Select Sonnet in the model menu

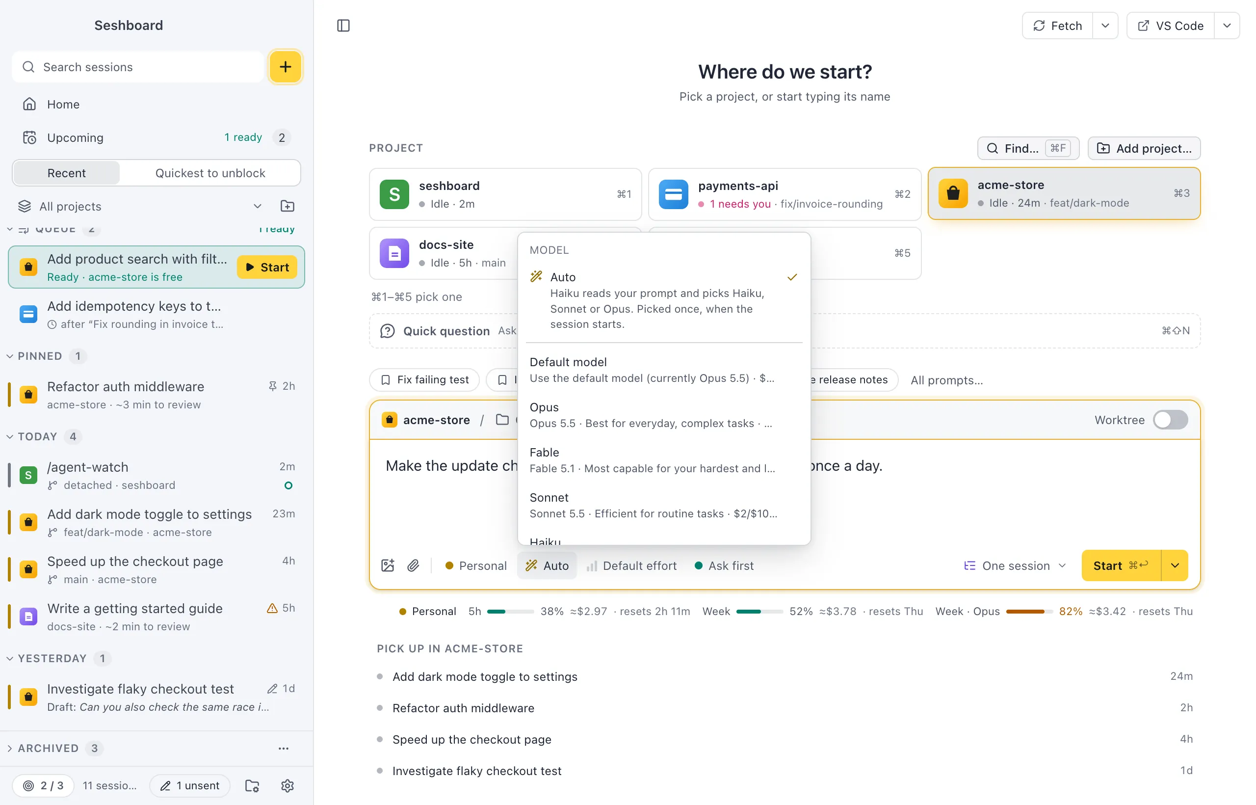663,506
